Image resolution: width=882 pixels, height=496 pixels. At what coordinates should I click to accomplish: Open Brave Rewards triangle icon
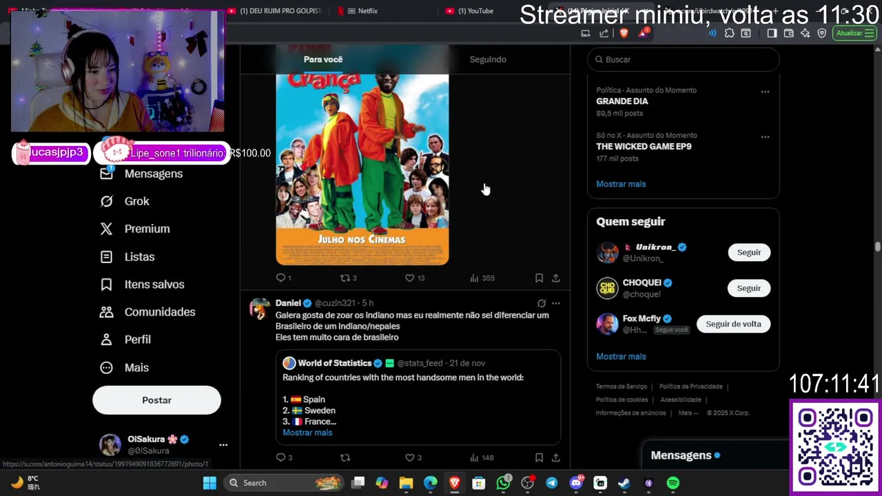[644, 32]
